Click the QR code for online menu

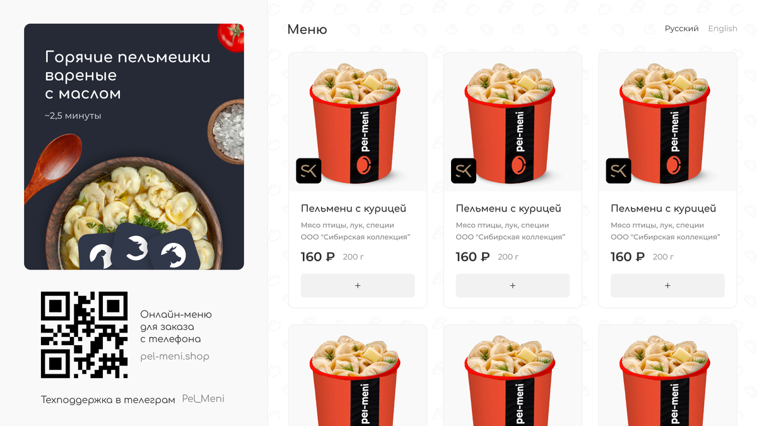tap(85, 335)
